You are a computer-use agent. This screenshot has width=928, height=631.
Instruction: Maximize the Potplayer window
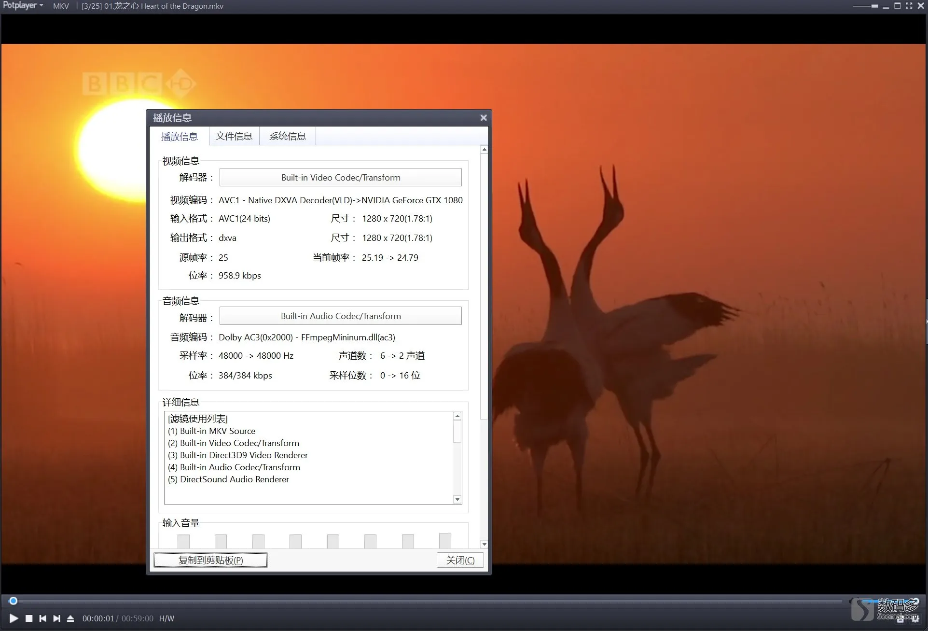click(x=898, y=6)
